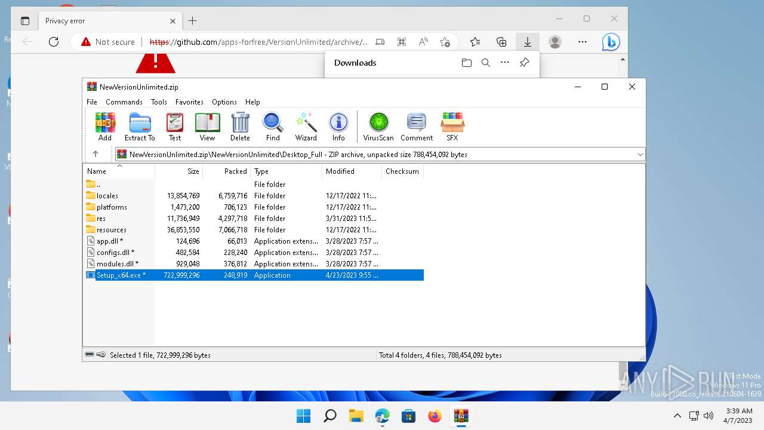Select the resources folder
The image size is (764, 430).
[x=254, y=230]
